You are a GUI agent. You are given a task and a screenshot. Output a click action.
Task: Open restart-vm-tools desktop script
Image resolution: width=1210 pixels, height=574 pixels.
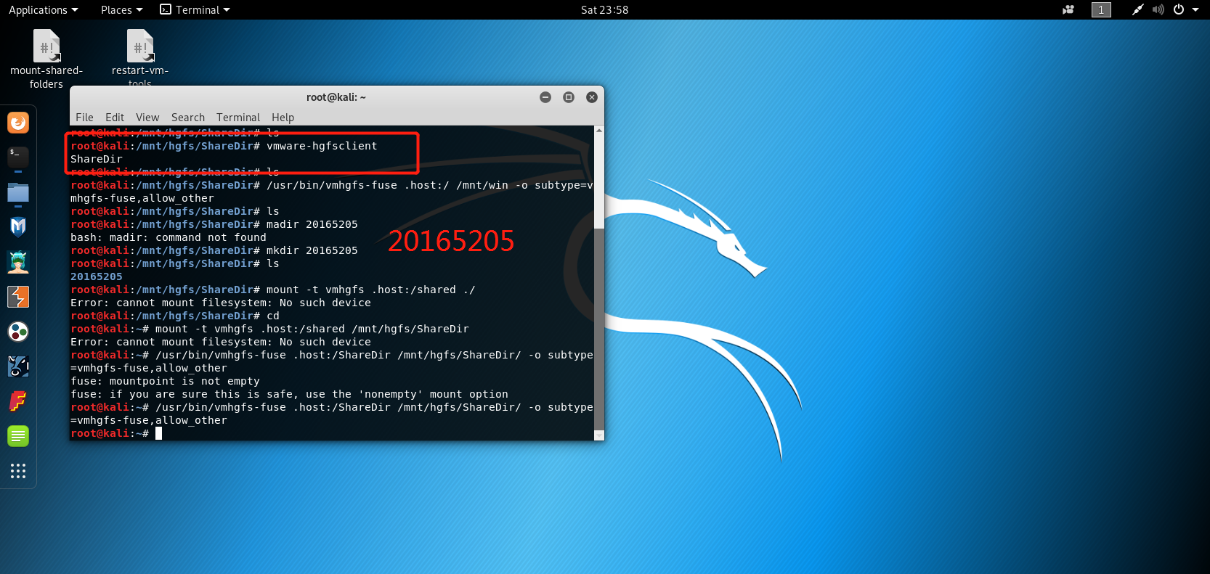tap(140, 57)
